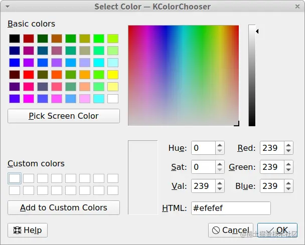
Task: Click Add to Custom Colors
Action: pos(64,207)
